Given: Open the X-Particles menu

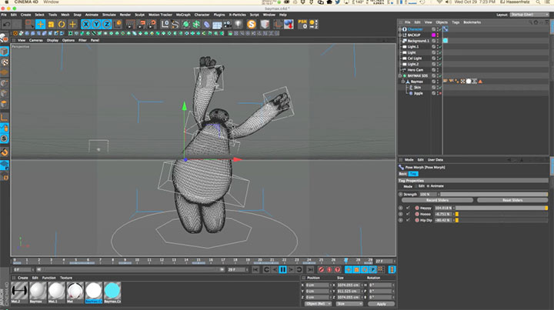Looking at the screenshot, I should [237, 15].
